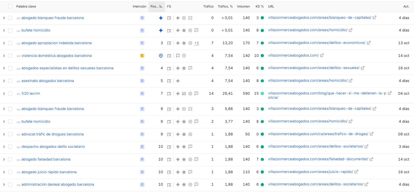Click sitelinks list icon in first abogado blanqueo fraude row
This screenshot has height=192, width=414.
[x=190, y=18]
